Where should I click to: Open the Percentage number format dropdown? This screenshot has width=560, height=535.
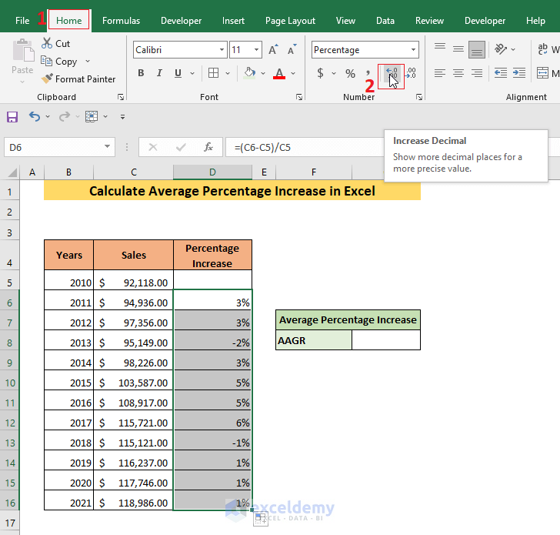point(414,50)
